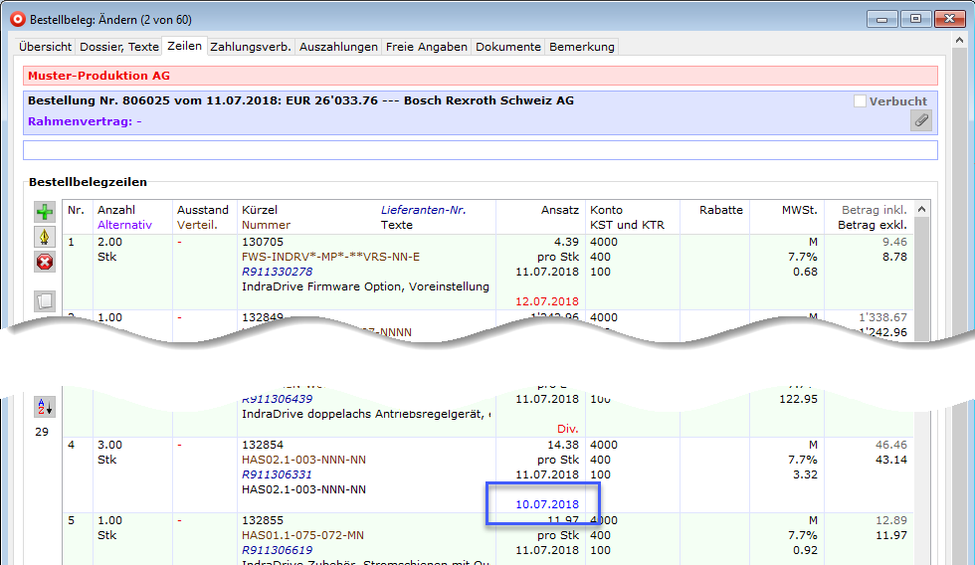Image resolution: width=975 pixels, height=565 pixels.
Task: Edit the selected line using the pen icon
Action: (45, 237)
